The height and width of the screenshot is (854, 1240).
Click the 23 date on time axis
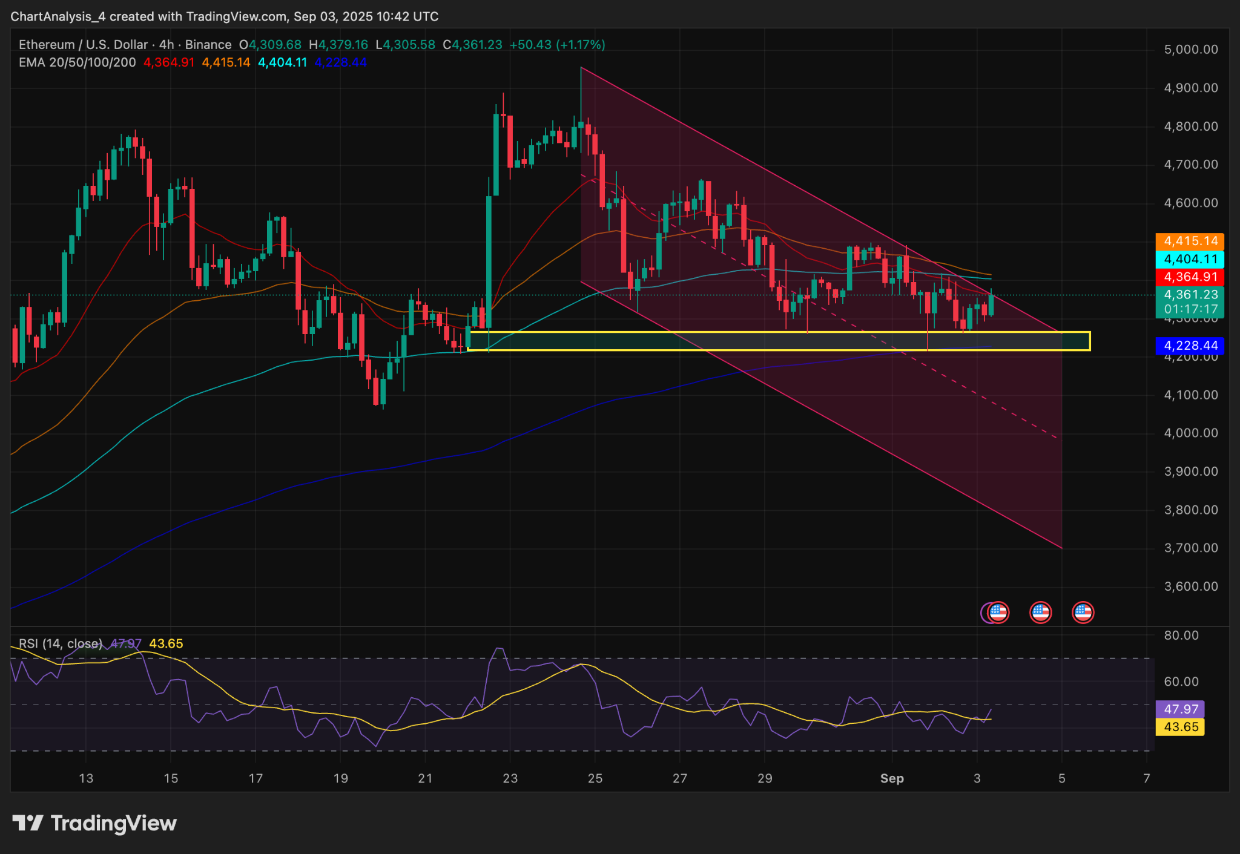510,778
